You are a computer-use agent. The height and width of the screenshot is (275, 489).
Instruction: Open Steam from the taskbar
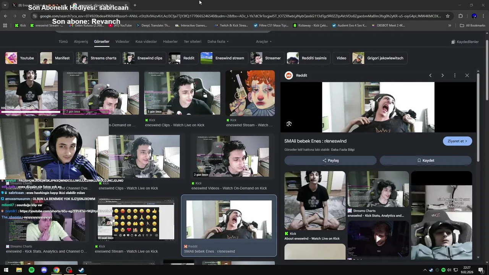[81, 270]
